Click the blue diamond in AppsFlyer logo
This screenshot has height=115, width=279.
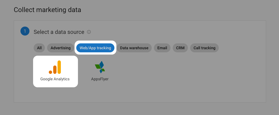tap(102, 65)
